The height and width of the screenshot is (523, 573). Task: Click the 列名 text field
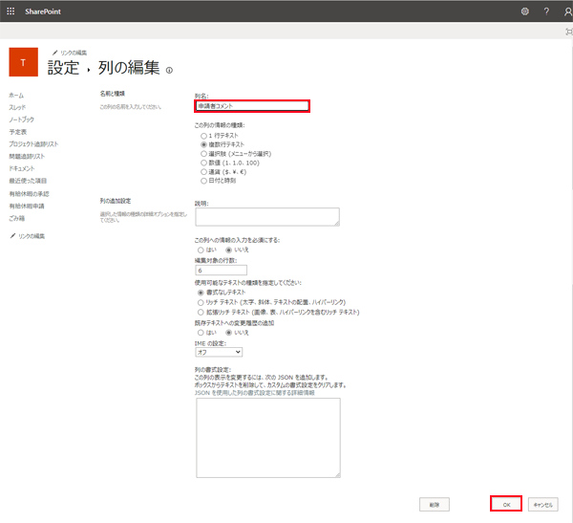[x=252, y=106]
